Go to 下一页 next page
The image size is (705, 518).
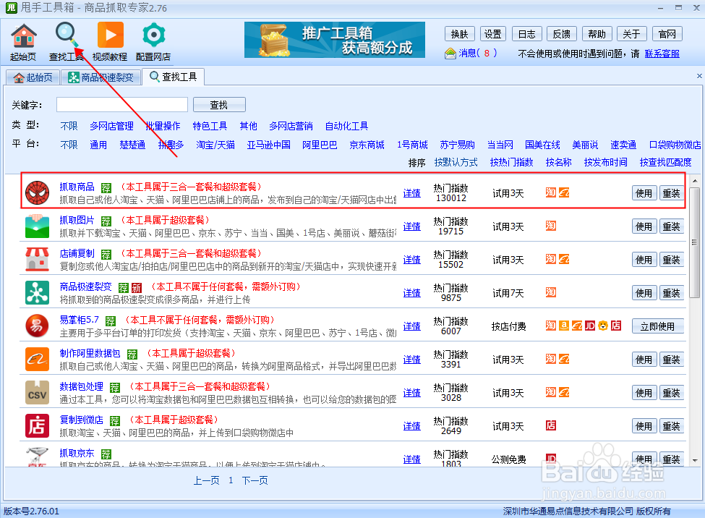(255, 480)
